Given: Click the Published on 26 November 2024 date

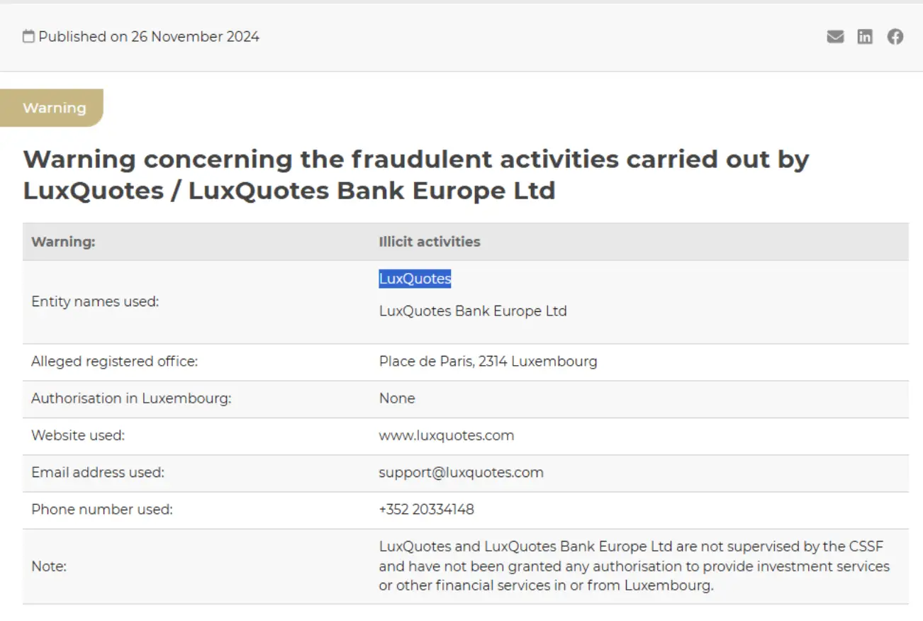Looking at the screenshot, I should point(149,37).
